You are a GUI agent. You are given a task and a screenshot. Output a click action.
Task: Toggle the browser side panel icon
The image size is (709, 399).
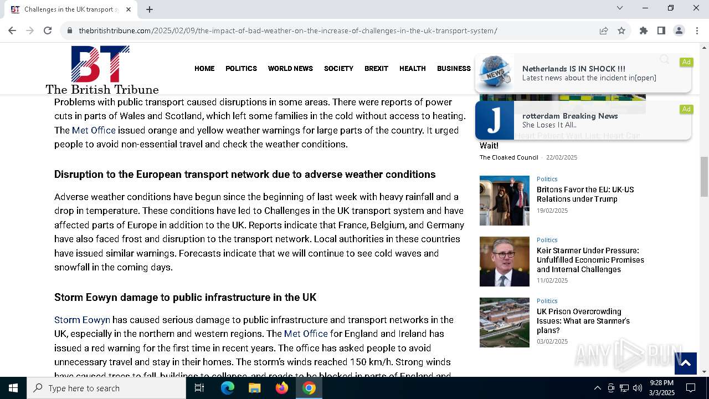[x=661, y=30]
